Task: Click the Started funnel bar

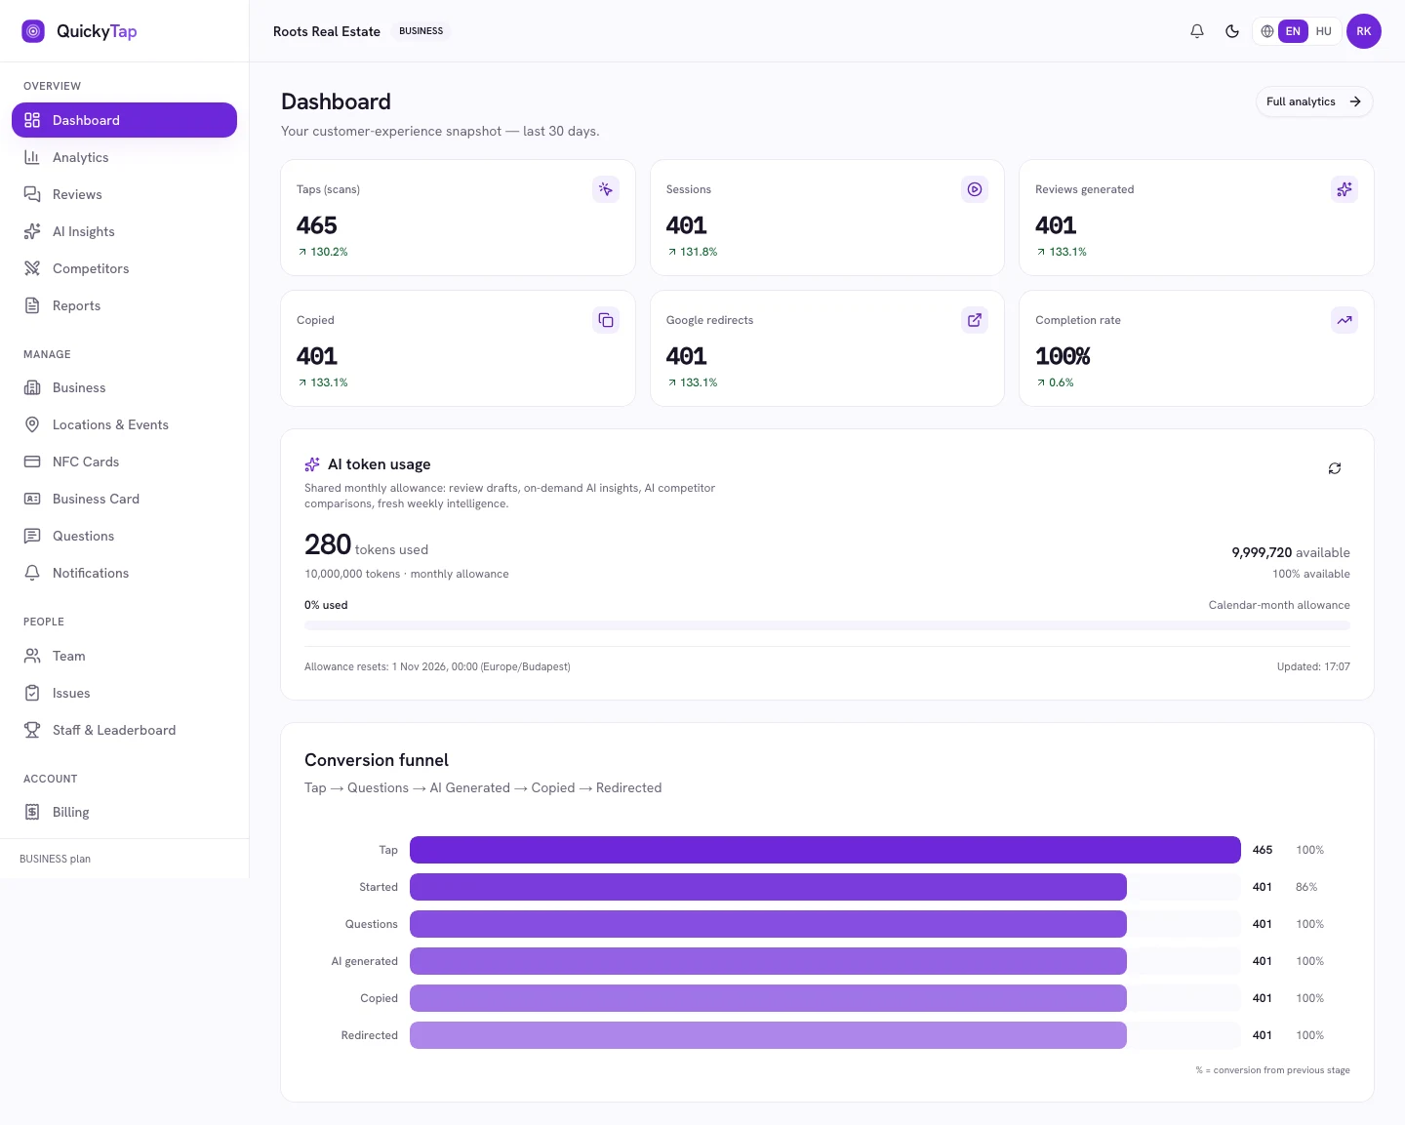Action: click(768, 887)
